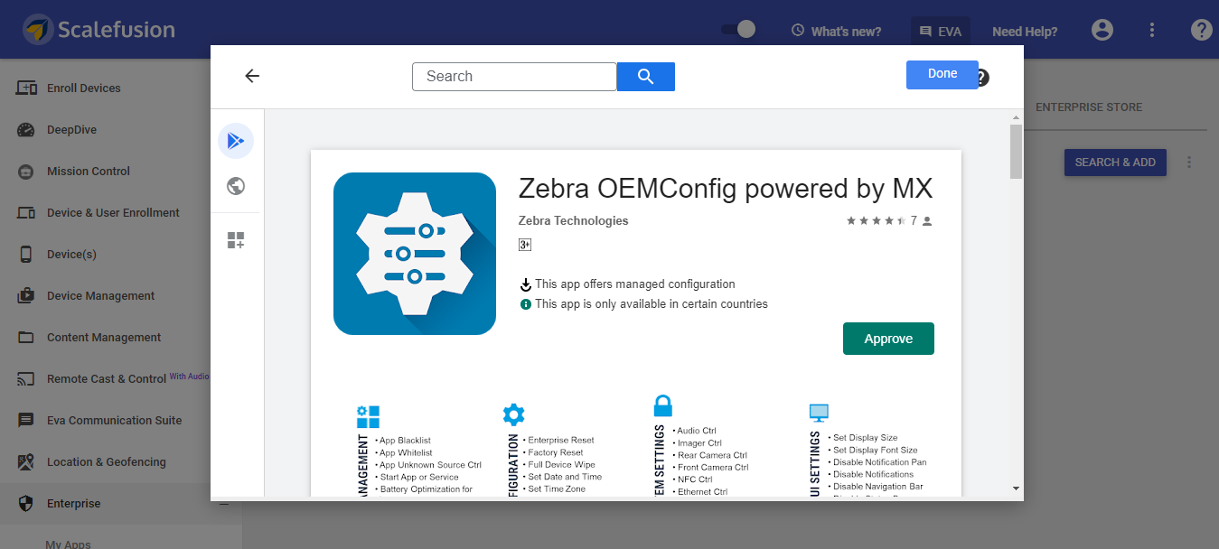Open the web apps globe icon

[236, 186]
